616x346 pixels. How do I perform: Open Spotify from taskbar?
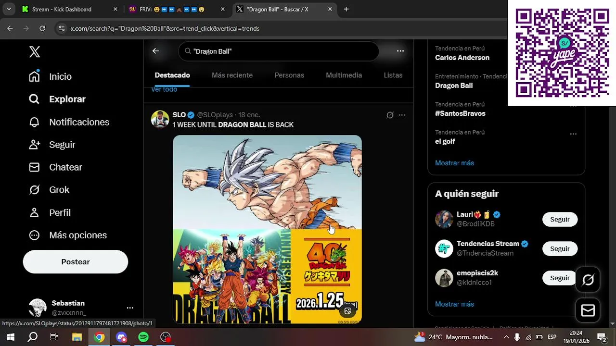tap(143, 337)
